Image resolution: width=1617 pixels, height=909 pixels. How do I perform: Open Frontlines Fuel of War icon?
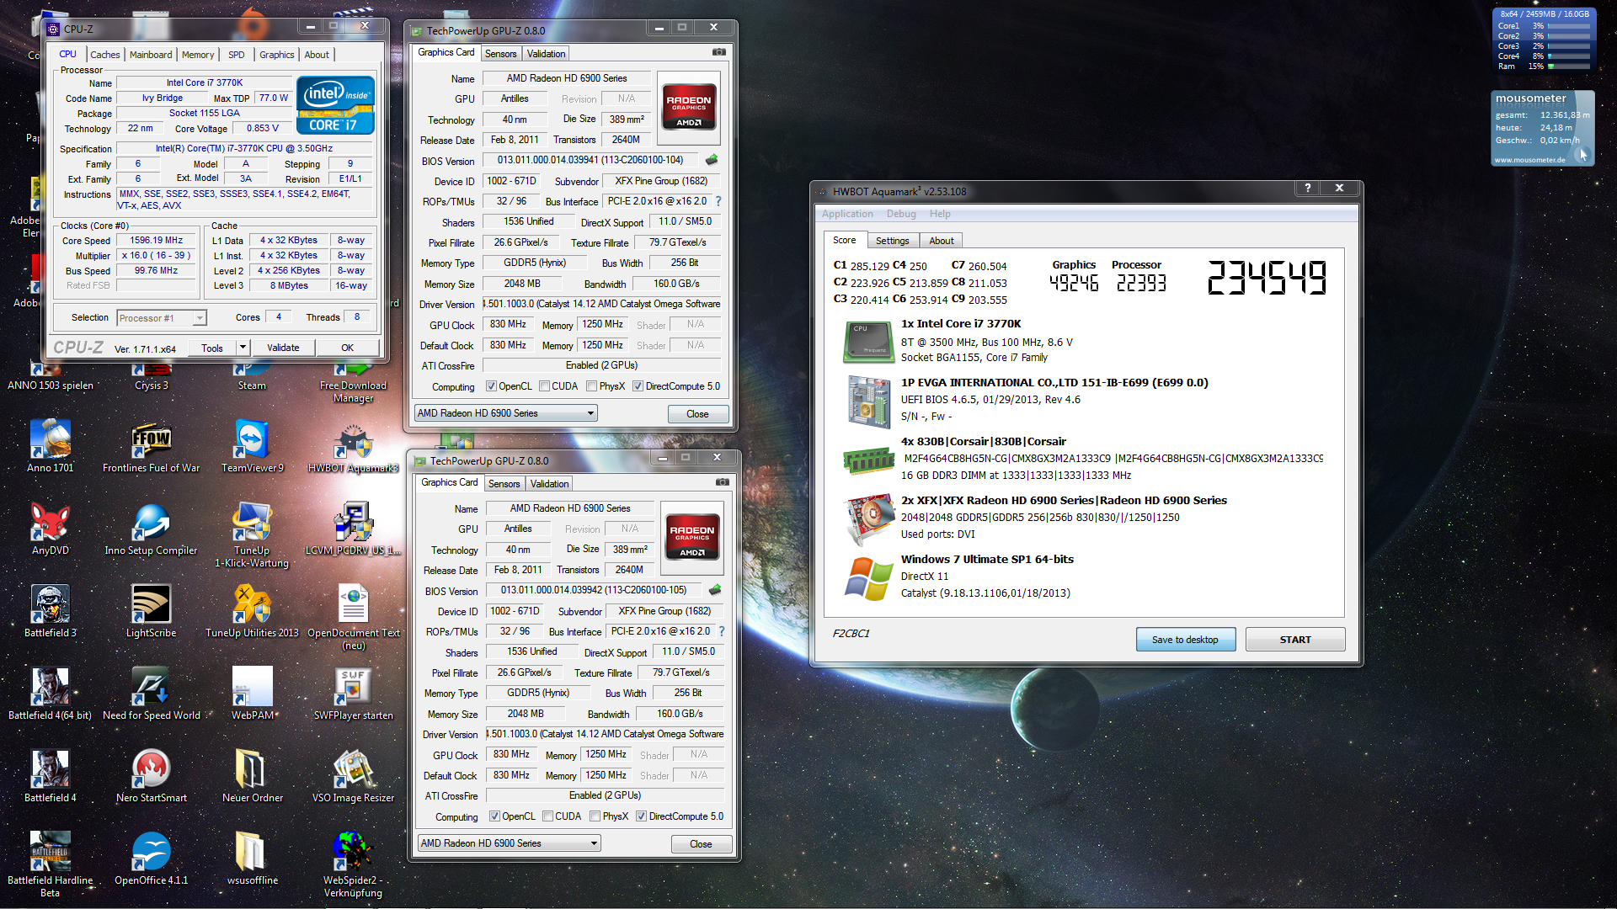click(x=152, y=444)
